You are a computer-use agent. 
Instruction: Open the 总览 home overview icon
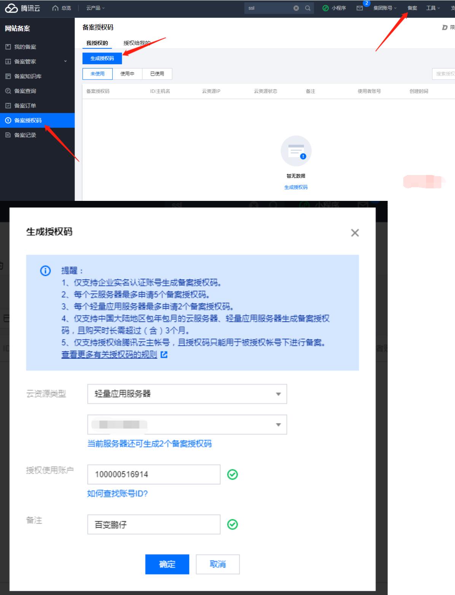point(56,8)
